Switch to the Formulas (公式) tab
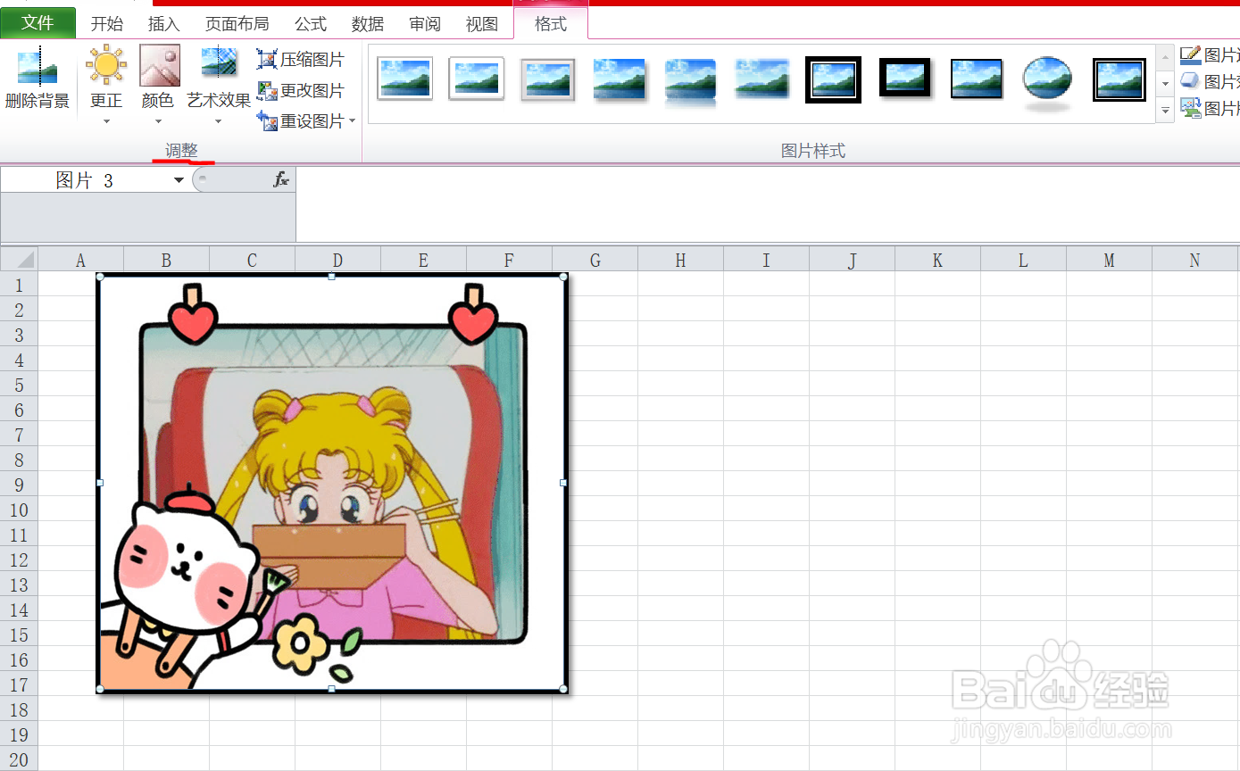1240x771 pixels. (x=311, y=24)
